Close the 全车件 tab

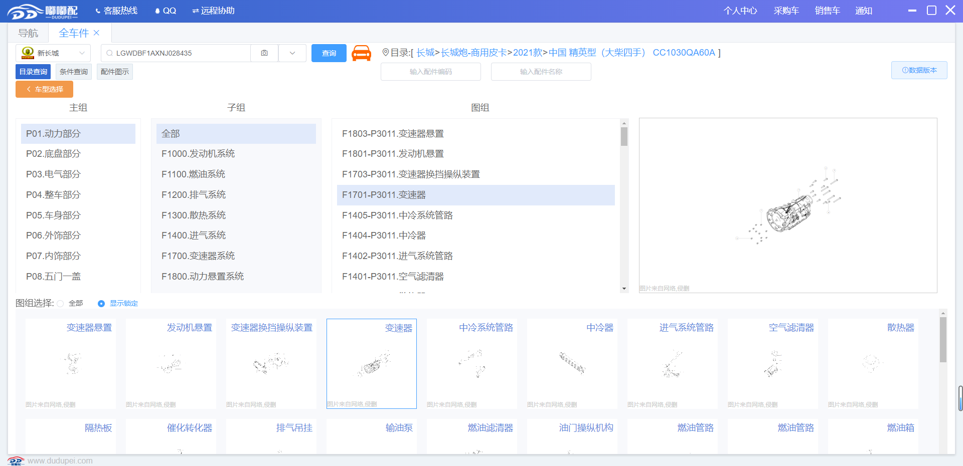coord(97,33)
